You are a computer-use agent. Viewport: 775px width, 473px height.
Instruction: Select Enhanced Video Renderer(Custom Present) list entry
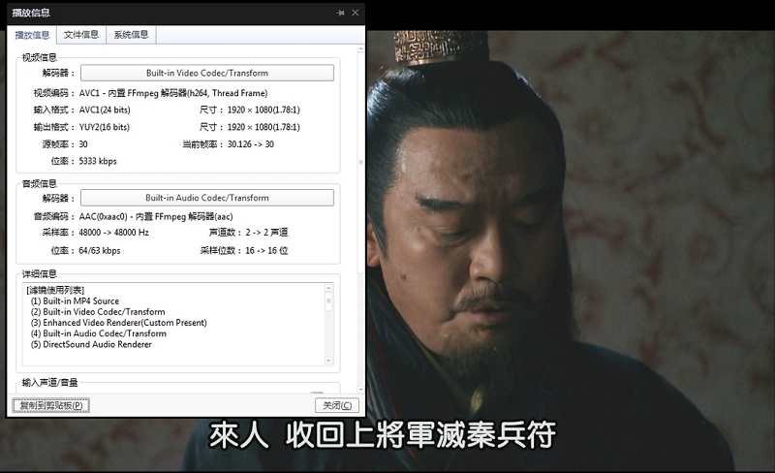click(118, 323)
